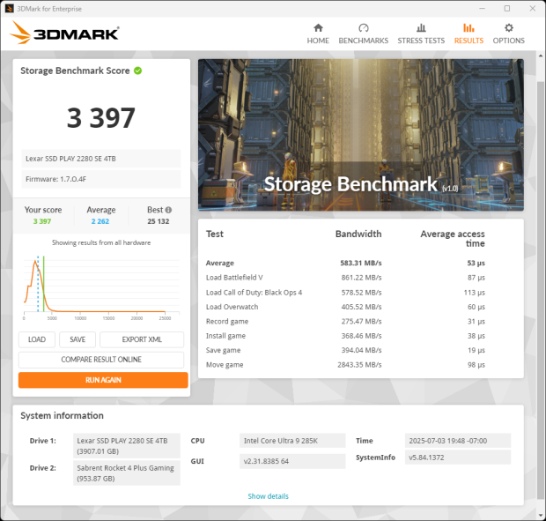The width and height of the screenshot is (546, 521).
Task: Click the SystemInfo version v5.84.1372
Action: click(x=458, y=458)
